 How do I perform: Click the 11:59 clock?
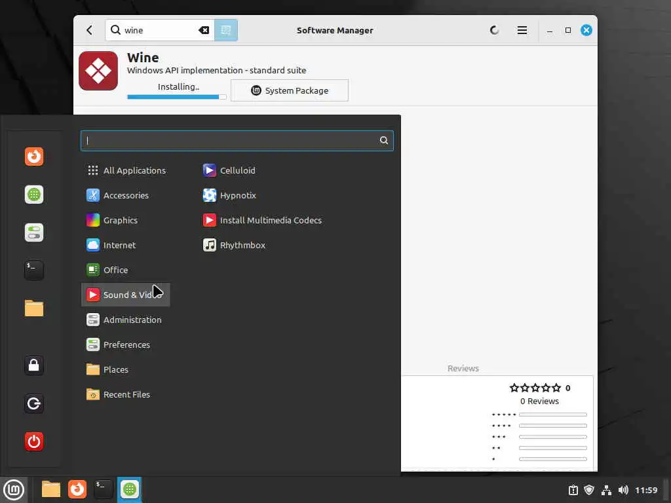[x=646, y=490]
